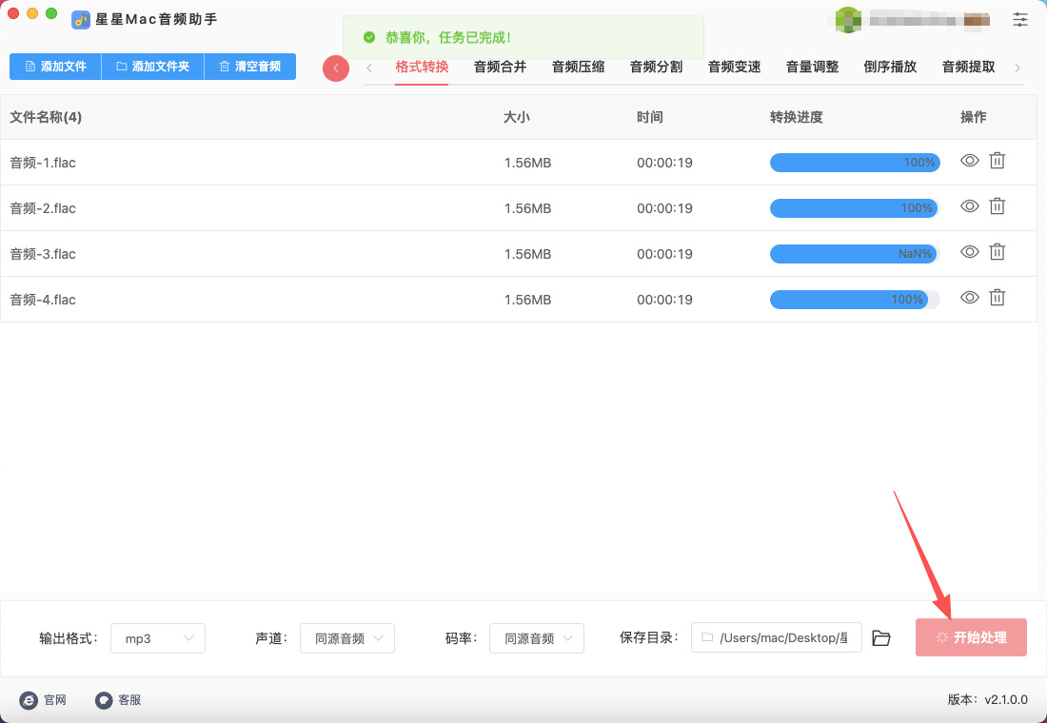This screenshot has width=1047, height=723.
Task: Click the trash icon for 音频-1.flac
Action: point(997,162)
